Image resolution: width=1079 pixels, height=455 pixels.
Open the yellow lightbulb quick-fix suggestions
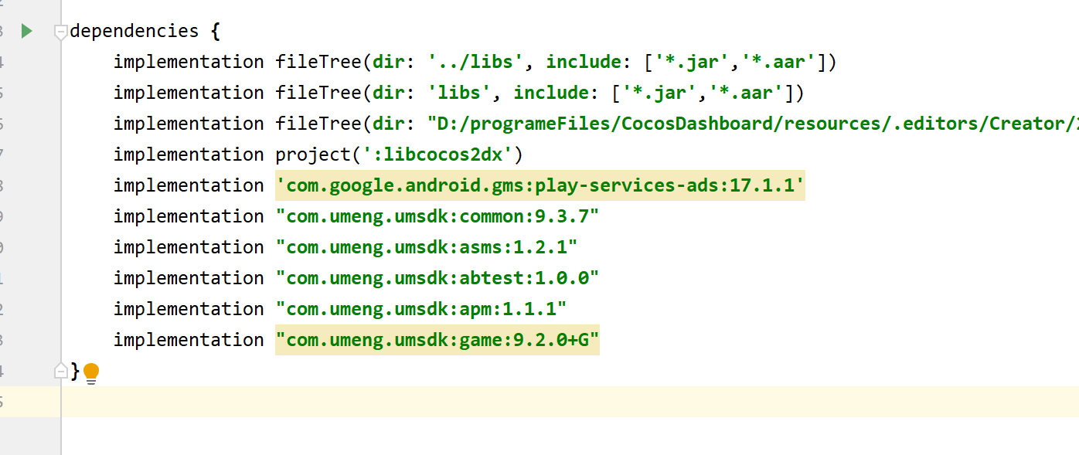point(91,373)
